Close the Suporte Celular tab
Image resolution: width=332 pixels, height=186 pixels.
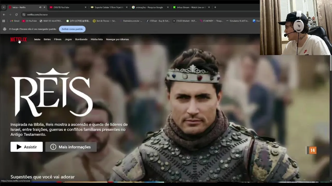[127, 7]
